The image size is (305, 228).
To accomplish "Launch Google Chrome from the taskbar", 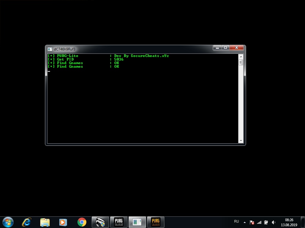I will [82, 222].
